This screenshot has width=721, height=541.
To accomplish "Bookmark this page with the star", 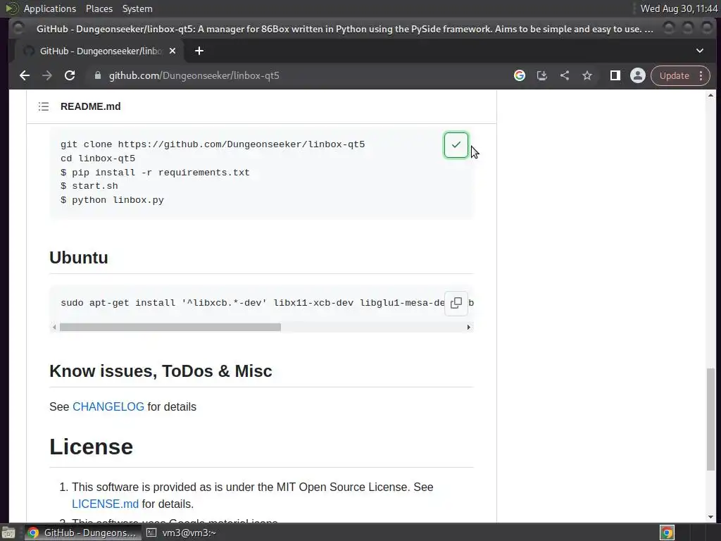I will [x=587, y=75].
